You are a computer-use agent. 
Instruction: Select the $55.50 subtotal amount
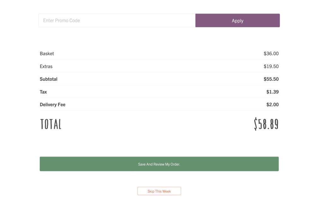[271, 79]
